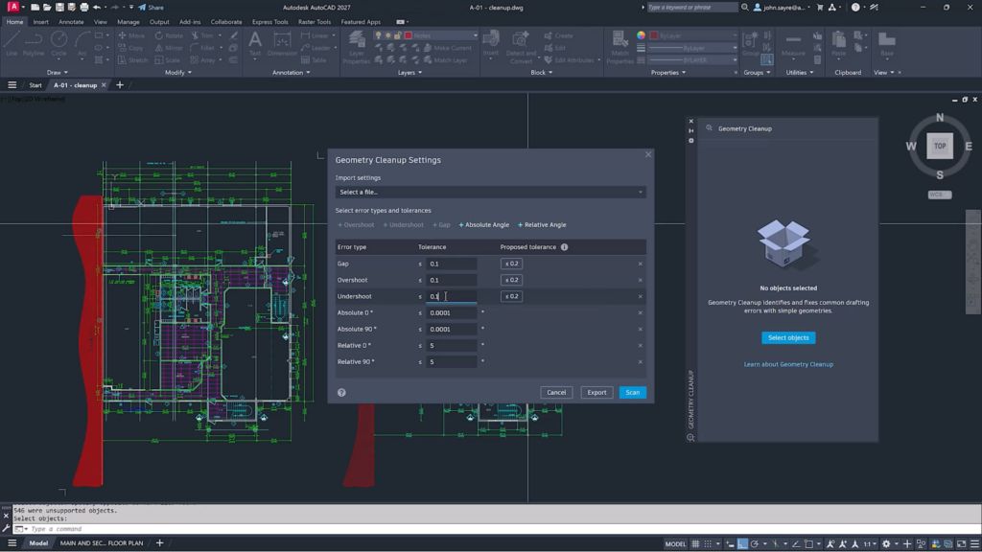Click the Plot printer icon
The width and height of the screenshot is (982, 552).
pyautogui.click(x=84, y=8)
